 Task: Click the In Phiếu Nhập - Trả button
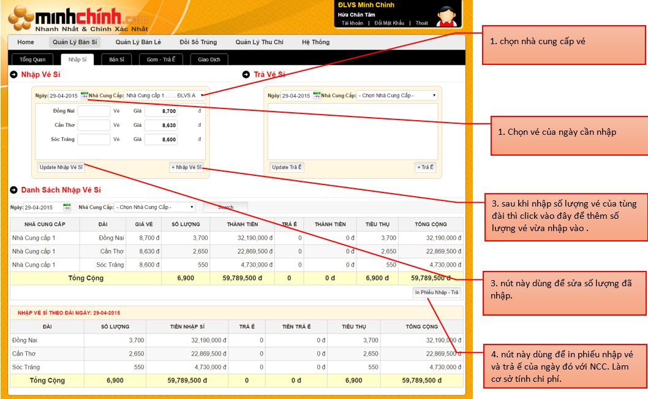pos(437,292)
